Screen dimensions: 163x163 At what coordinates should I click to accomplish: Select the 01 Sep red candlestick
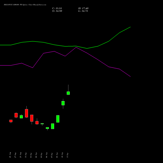32,118
